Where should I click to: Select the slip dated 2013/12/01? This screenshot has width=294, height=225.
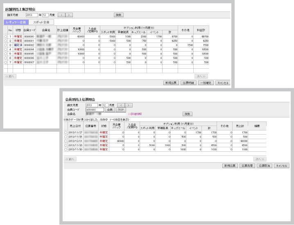[x=66, y=141]
